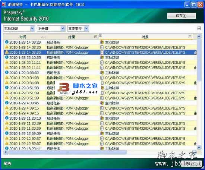Click info icon of 0:51:08 row

pos(7,88)
